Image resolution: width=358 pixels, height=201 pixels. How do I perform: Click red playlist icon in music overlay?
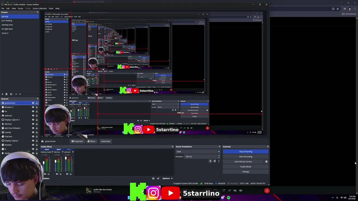267,191
